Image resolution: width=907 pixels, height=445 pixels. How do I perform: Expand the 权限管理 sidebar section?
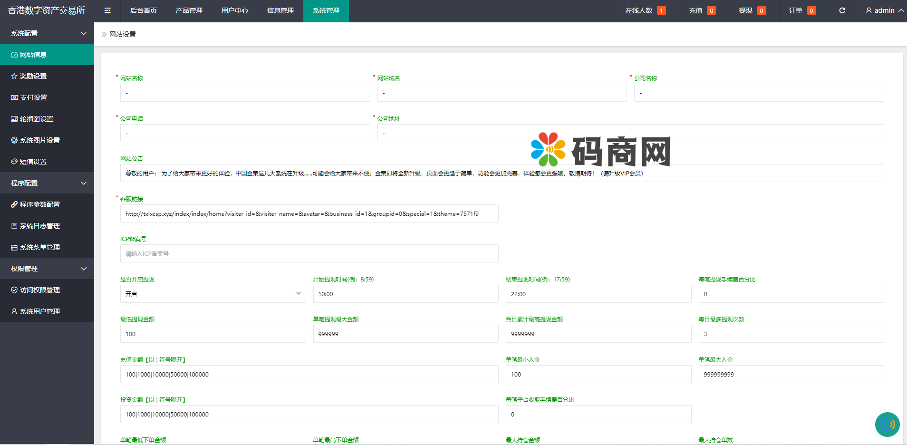point(47,268)
